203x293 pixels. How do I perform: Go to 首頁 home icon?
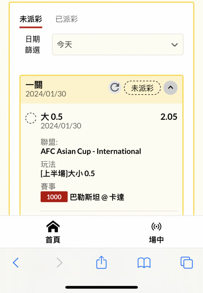(x=53, y=232)
